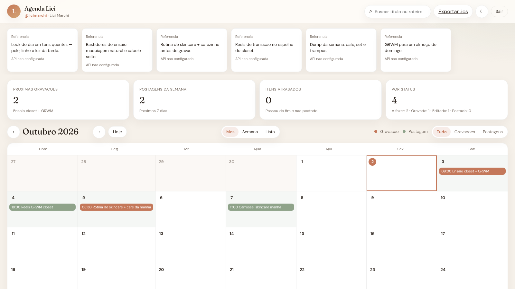
Task: Select October 15 calendar cell
Action: tap(331, 245)
